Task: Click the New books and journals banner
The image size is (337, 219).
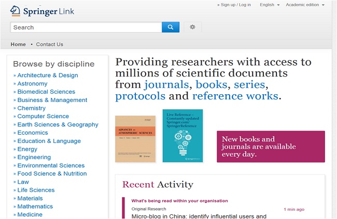Action: click(271, 147)
